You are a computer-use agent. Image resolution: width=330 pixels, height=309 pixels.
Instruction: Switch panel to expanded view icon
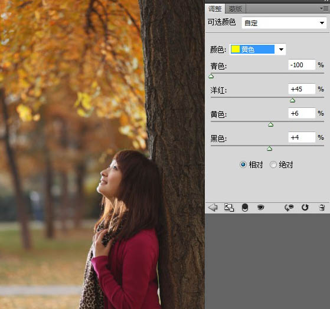229,208
